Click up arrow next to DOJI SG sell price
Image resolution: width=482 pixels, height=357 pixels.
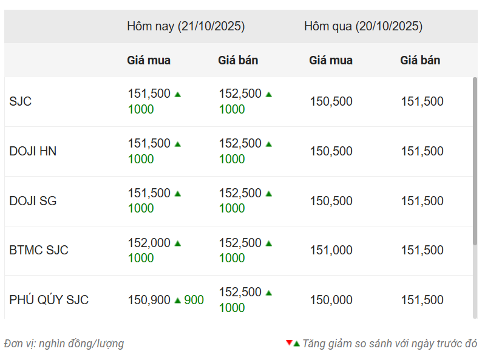tap(269, 194)
